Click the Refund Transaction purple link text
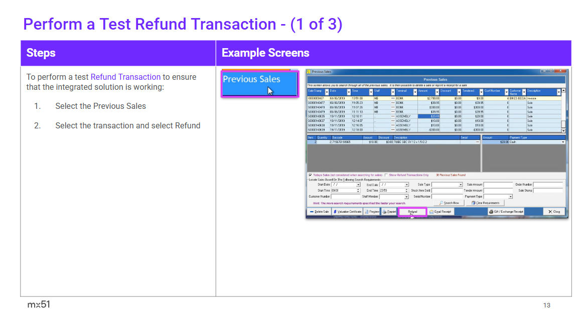The height and width of the screenshot is (322, 580). click(x=125, y=77)
